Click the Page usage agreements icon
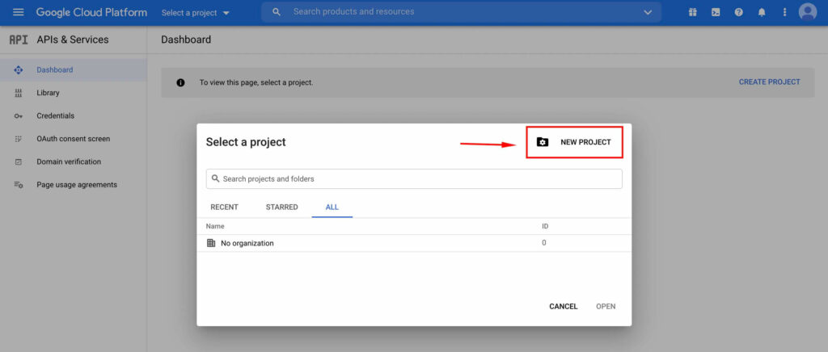The image size is (828, 352). pyautogui.click(x=19, y=185)
